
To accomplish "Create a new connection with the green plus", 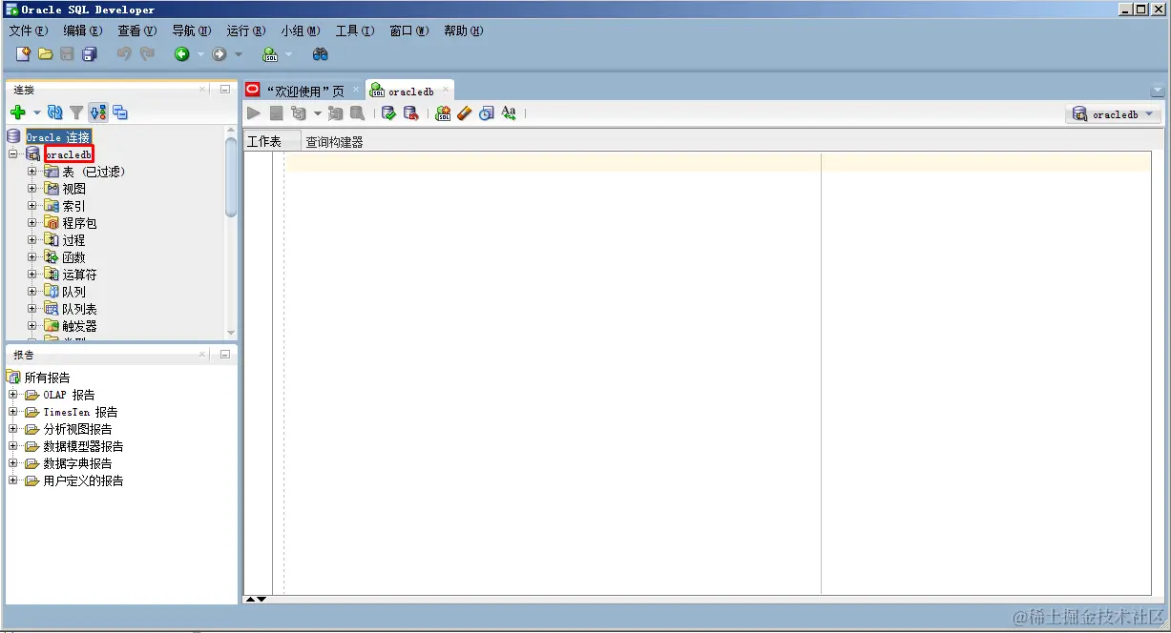I will click(x=19, y=112).
